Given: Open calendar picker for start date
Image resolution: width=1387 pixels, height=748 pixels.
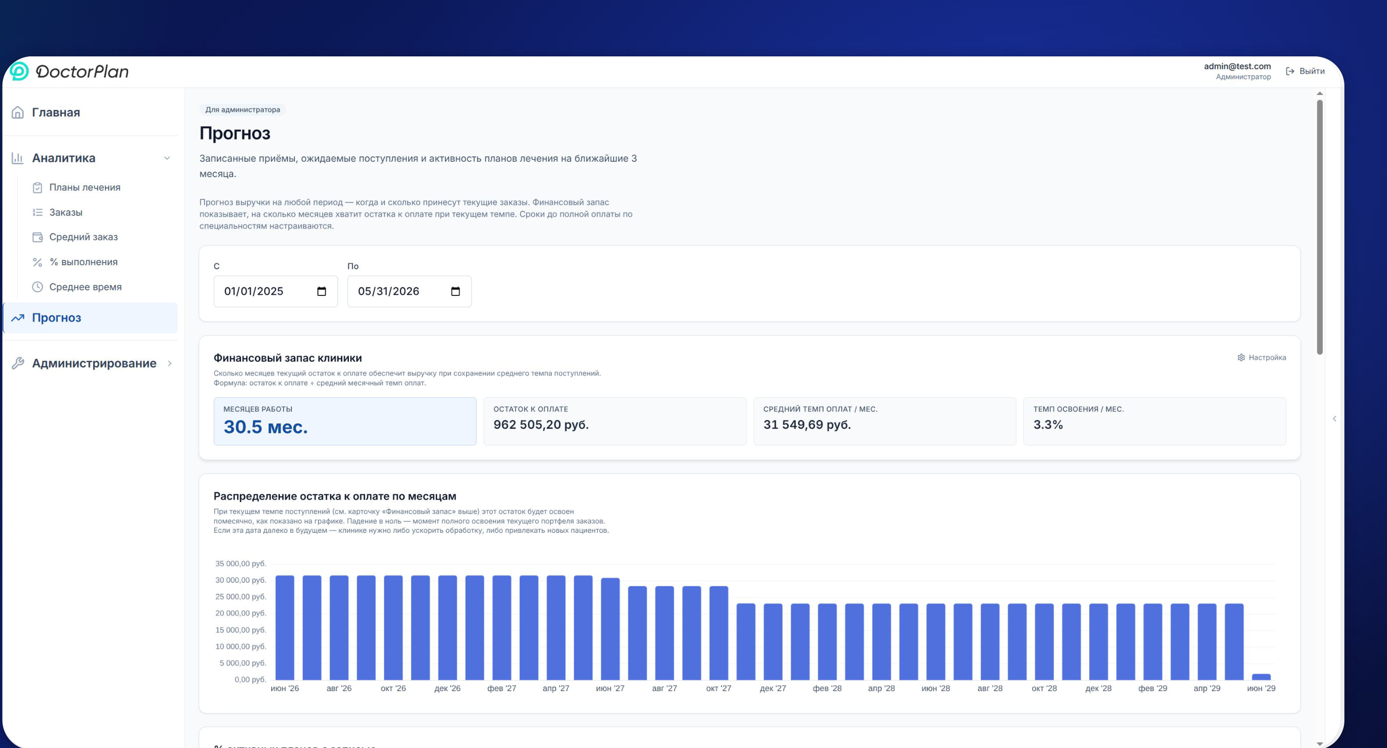Looking at the screenshot, I should (322, 291).
